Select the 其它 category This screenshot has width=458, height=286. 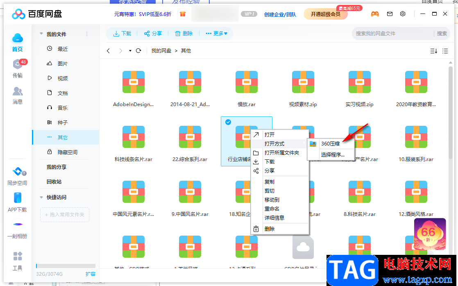[66, 137]
